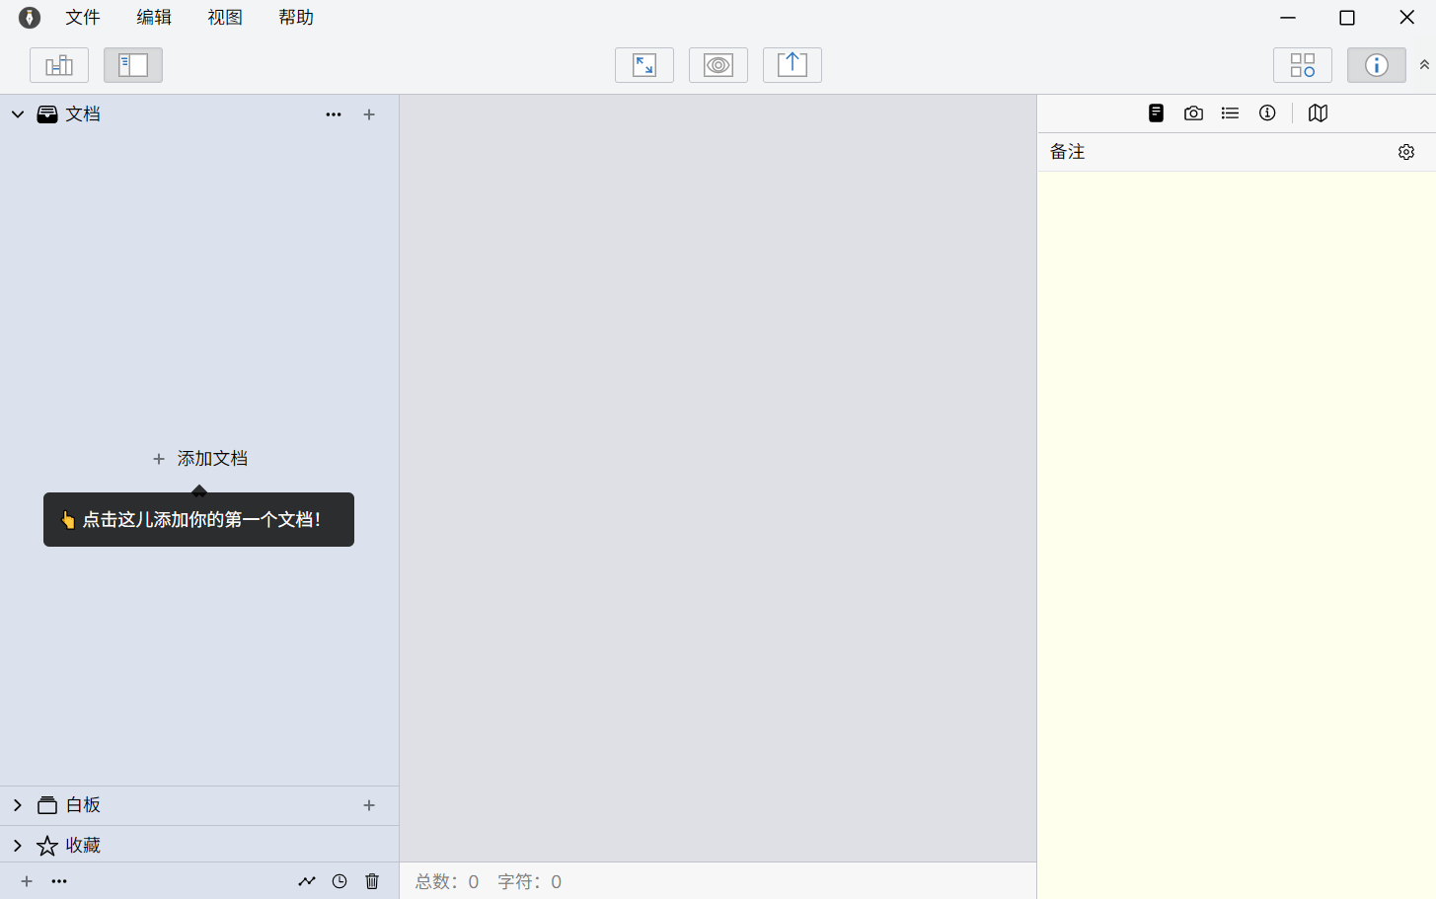This screenshot has height=899, width=1436.
Task: Activate focus mode with the eye icon
Action: pos(718,65)
